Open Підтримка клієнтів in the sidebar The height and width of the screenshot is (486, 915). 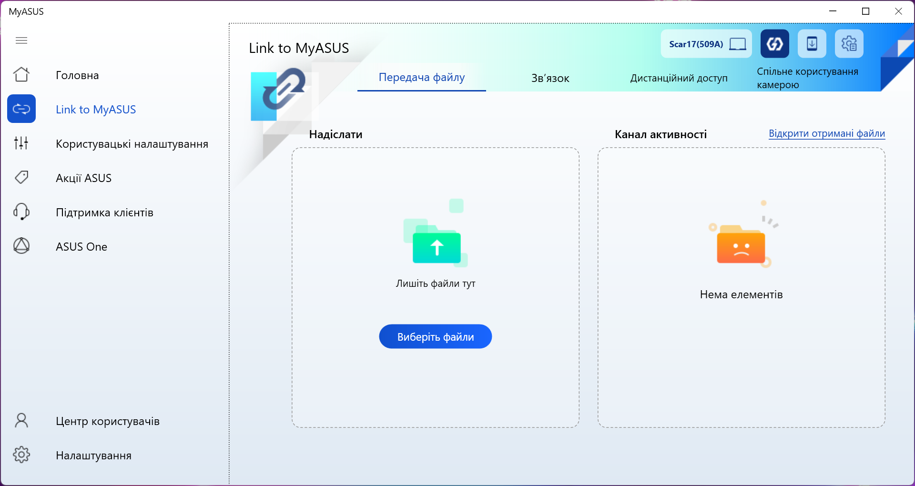click(x=105, y=213)
